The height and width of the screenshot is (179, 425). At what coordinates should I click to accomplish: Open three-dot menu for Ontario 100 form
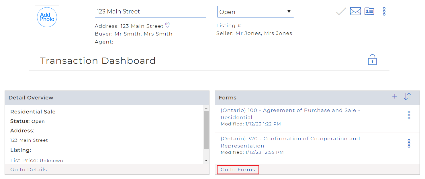(409, 115)
